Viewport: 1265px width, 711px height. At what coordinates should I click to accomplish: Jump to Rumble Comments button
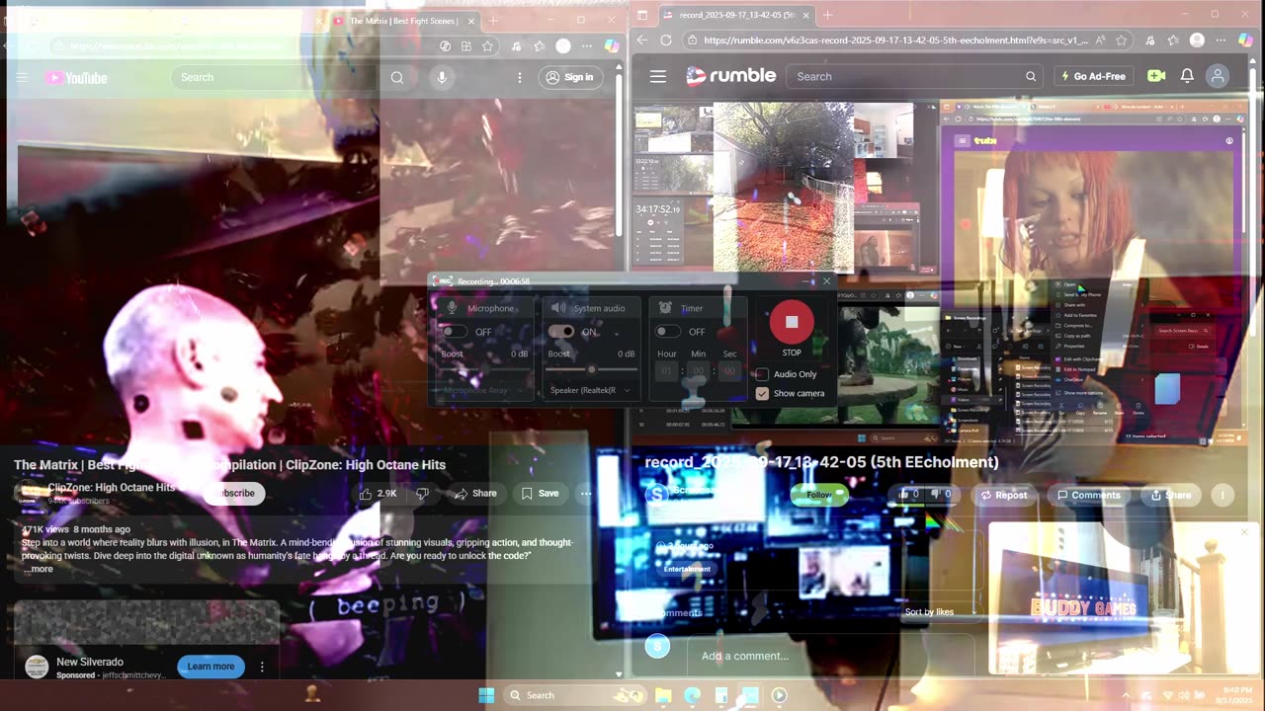tap(1089, 495)
